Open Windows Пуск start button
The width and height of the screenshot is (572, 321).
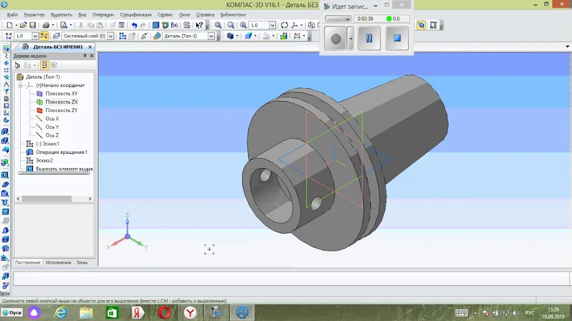[12, 313]
